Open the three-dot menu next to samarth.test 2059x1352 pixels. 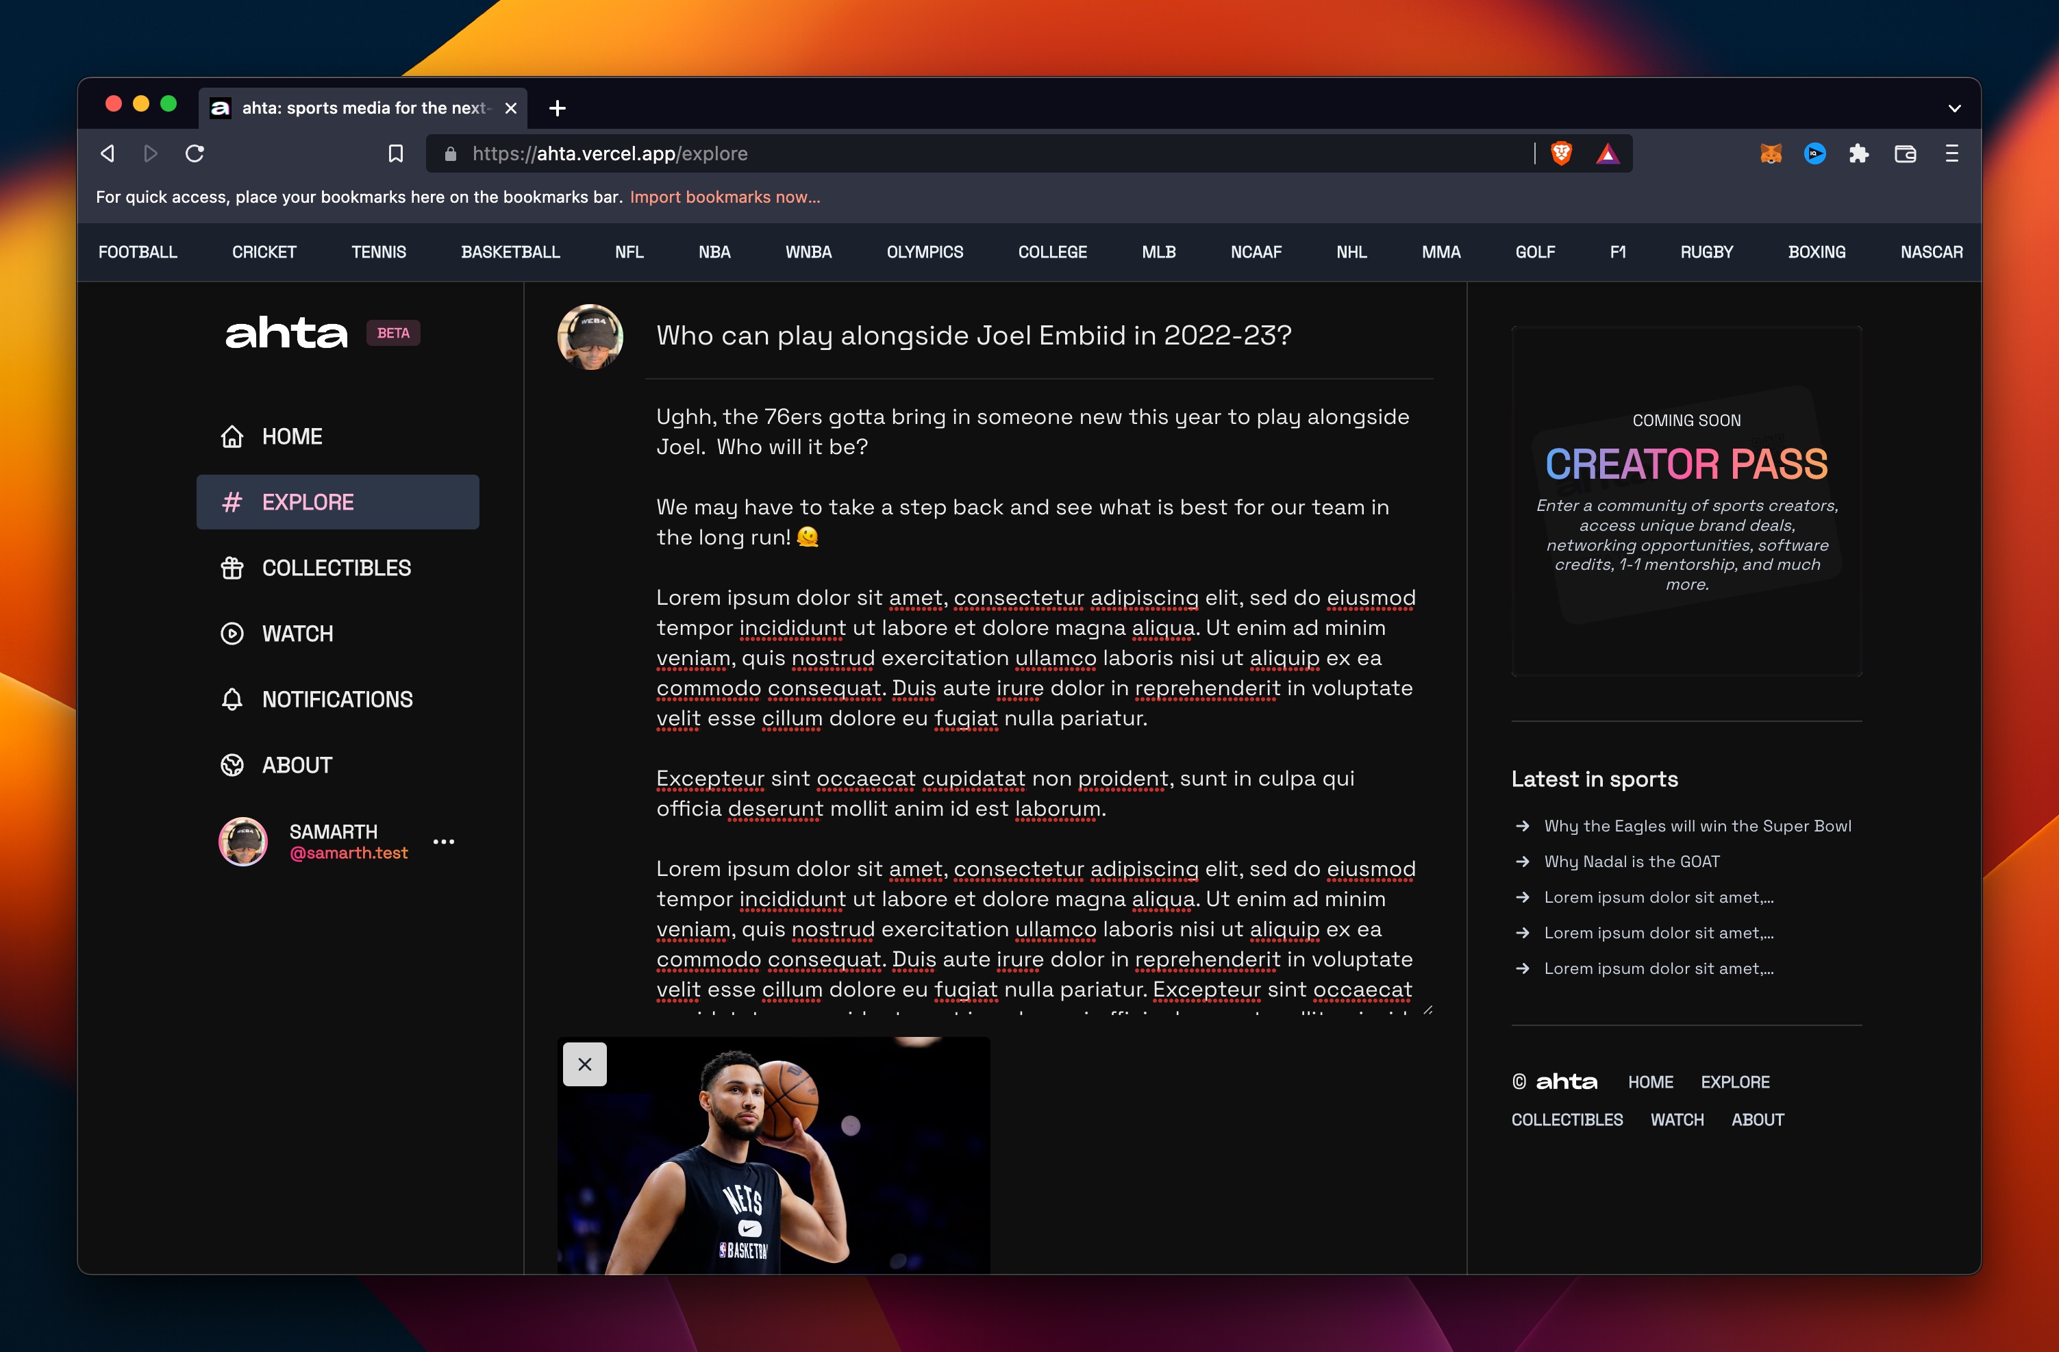(x=444, y=841)
